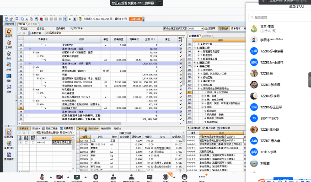Click the sigma sum toolbar icon
The image size is (311, 182).
click(70, 19)
